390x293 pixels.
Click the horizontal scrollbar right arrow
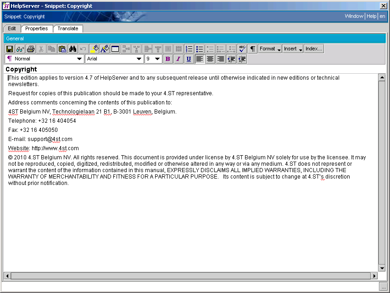(x=374, y=276)
